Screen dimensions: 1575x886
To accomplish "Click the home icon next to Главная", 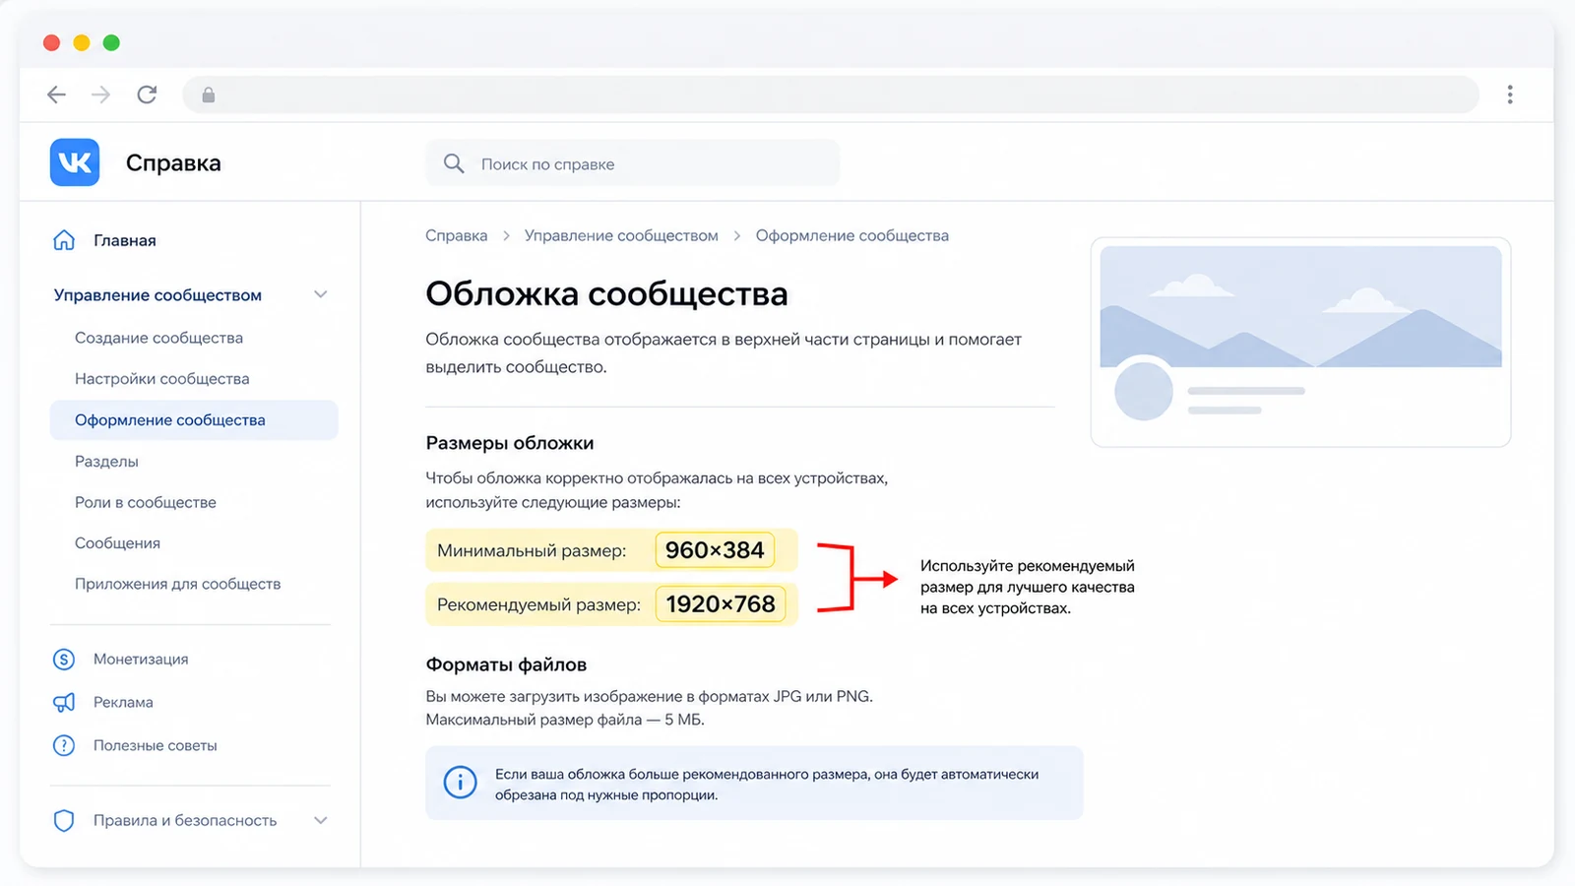I will coord(64,240).
